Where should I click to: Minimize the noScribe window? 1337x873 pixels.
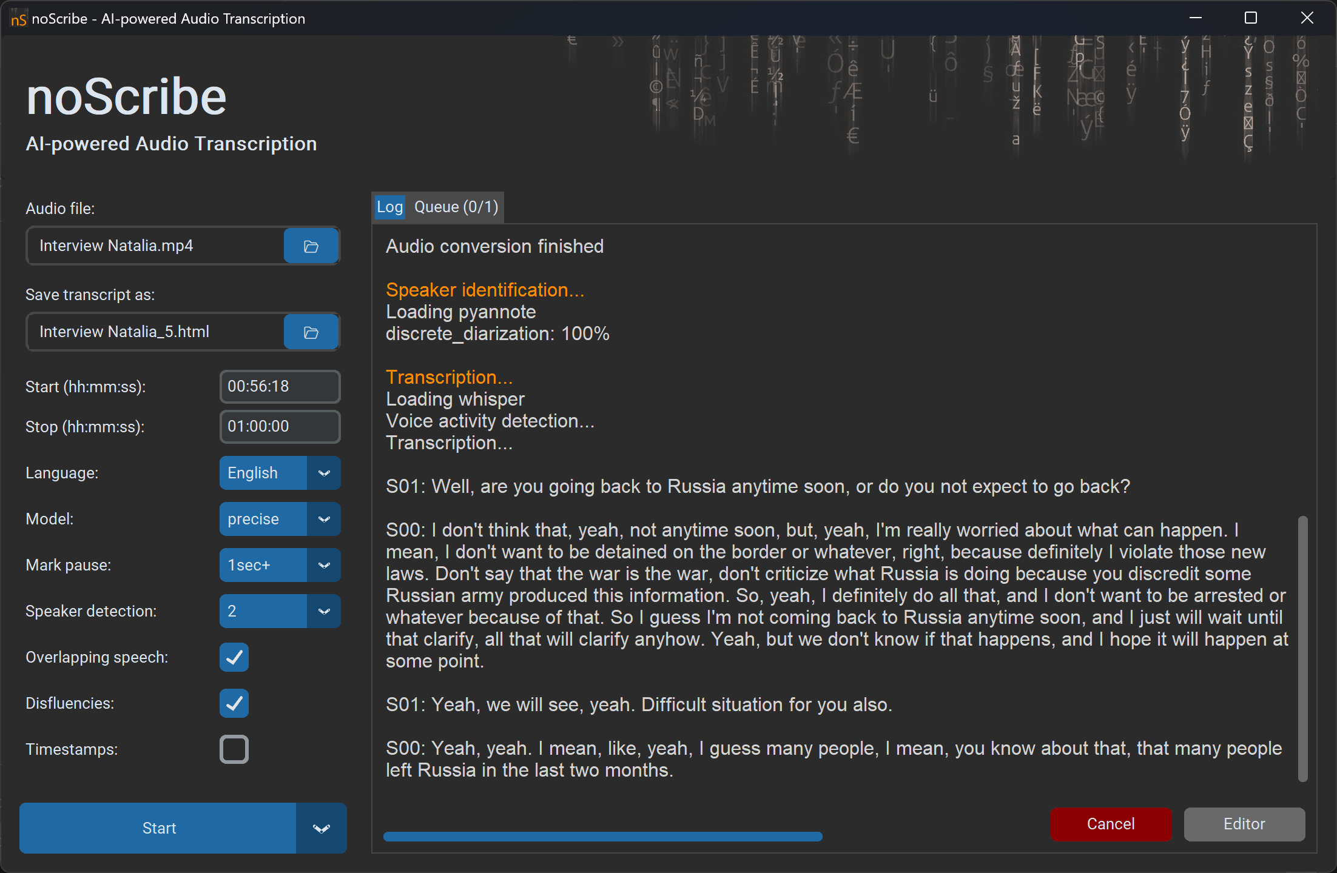pos(1195,18)
